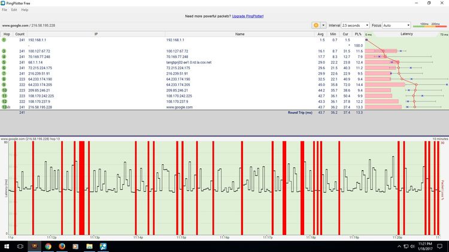Click the orange pause trace button
This screenshot has width=449, height=252.
(316, 25)
